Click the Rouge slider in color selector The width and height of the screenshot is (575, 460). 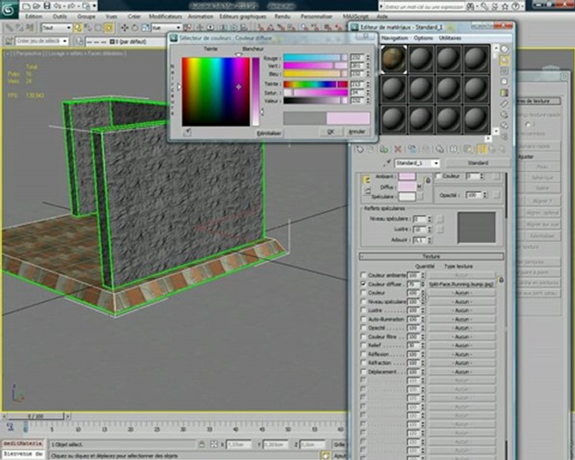[x=315, y=57]
